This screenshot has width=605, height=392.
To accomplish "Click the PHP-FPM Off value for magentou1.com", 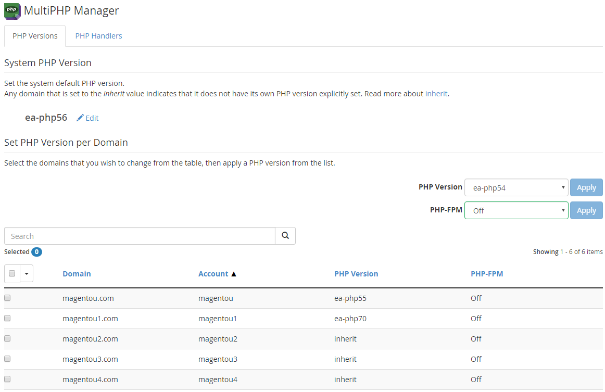I will [476, 319].
